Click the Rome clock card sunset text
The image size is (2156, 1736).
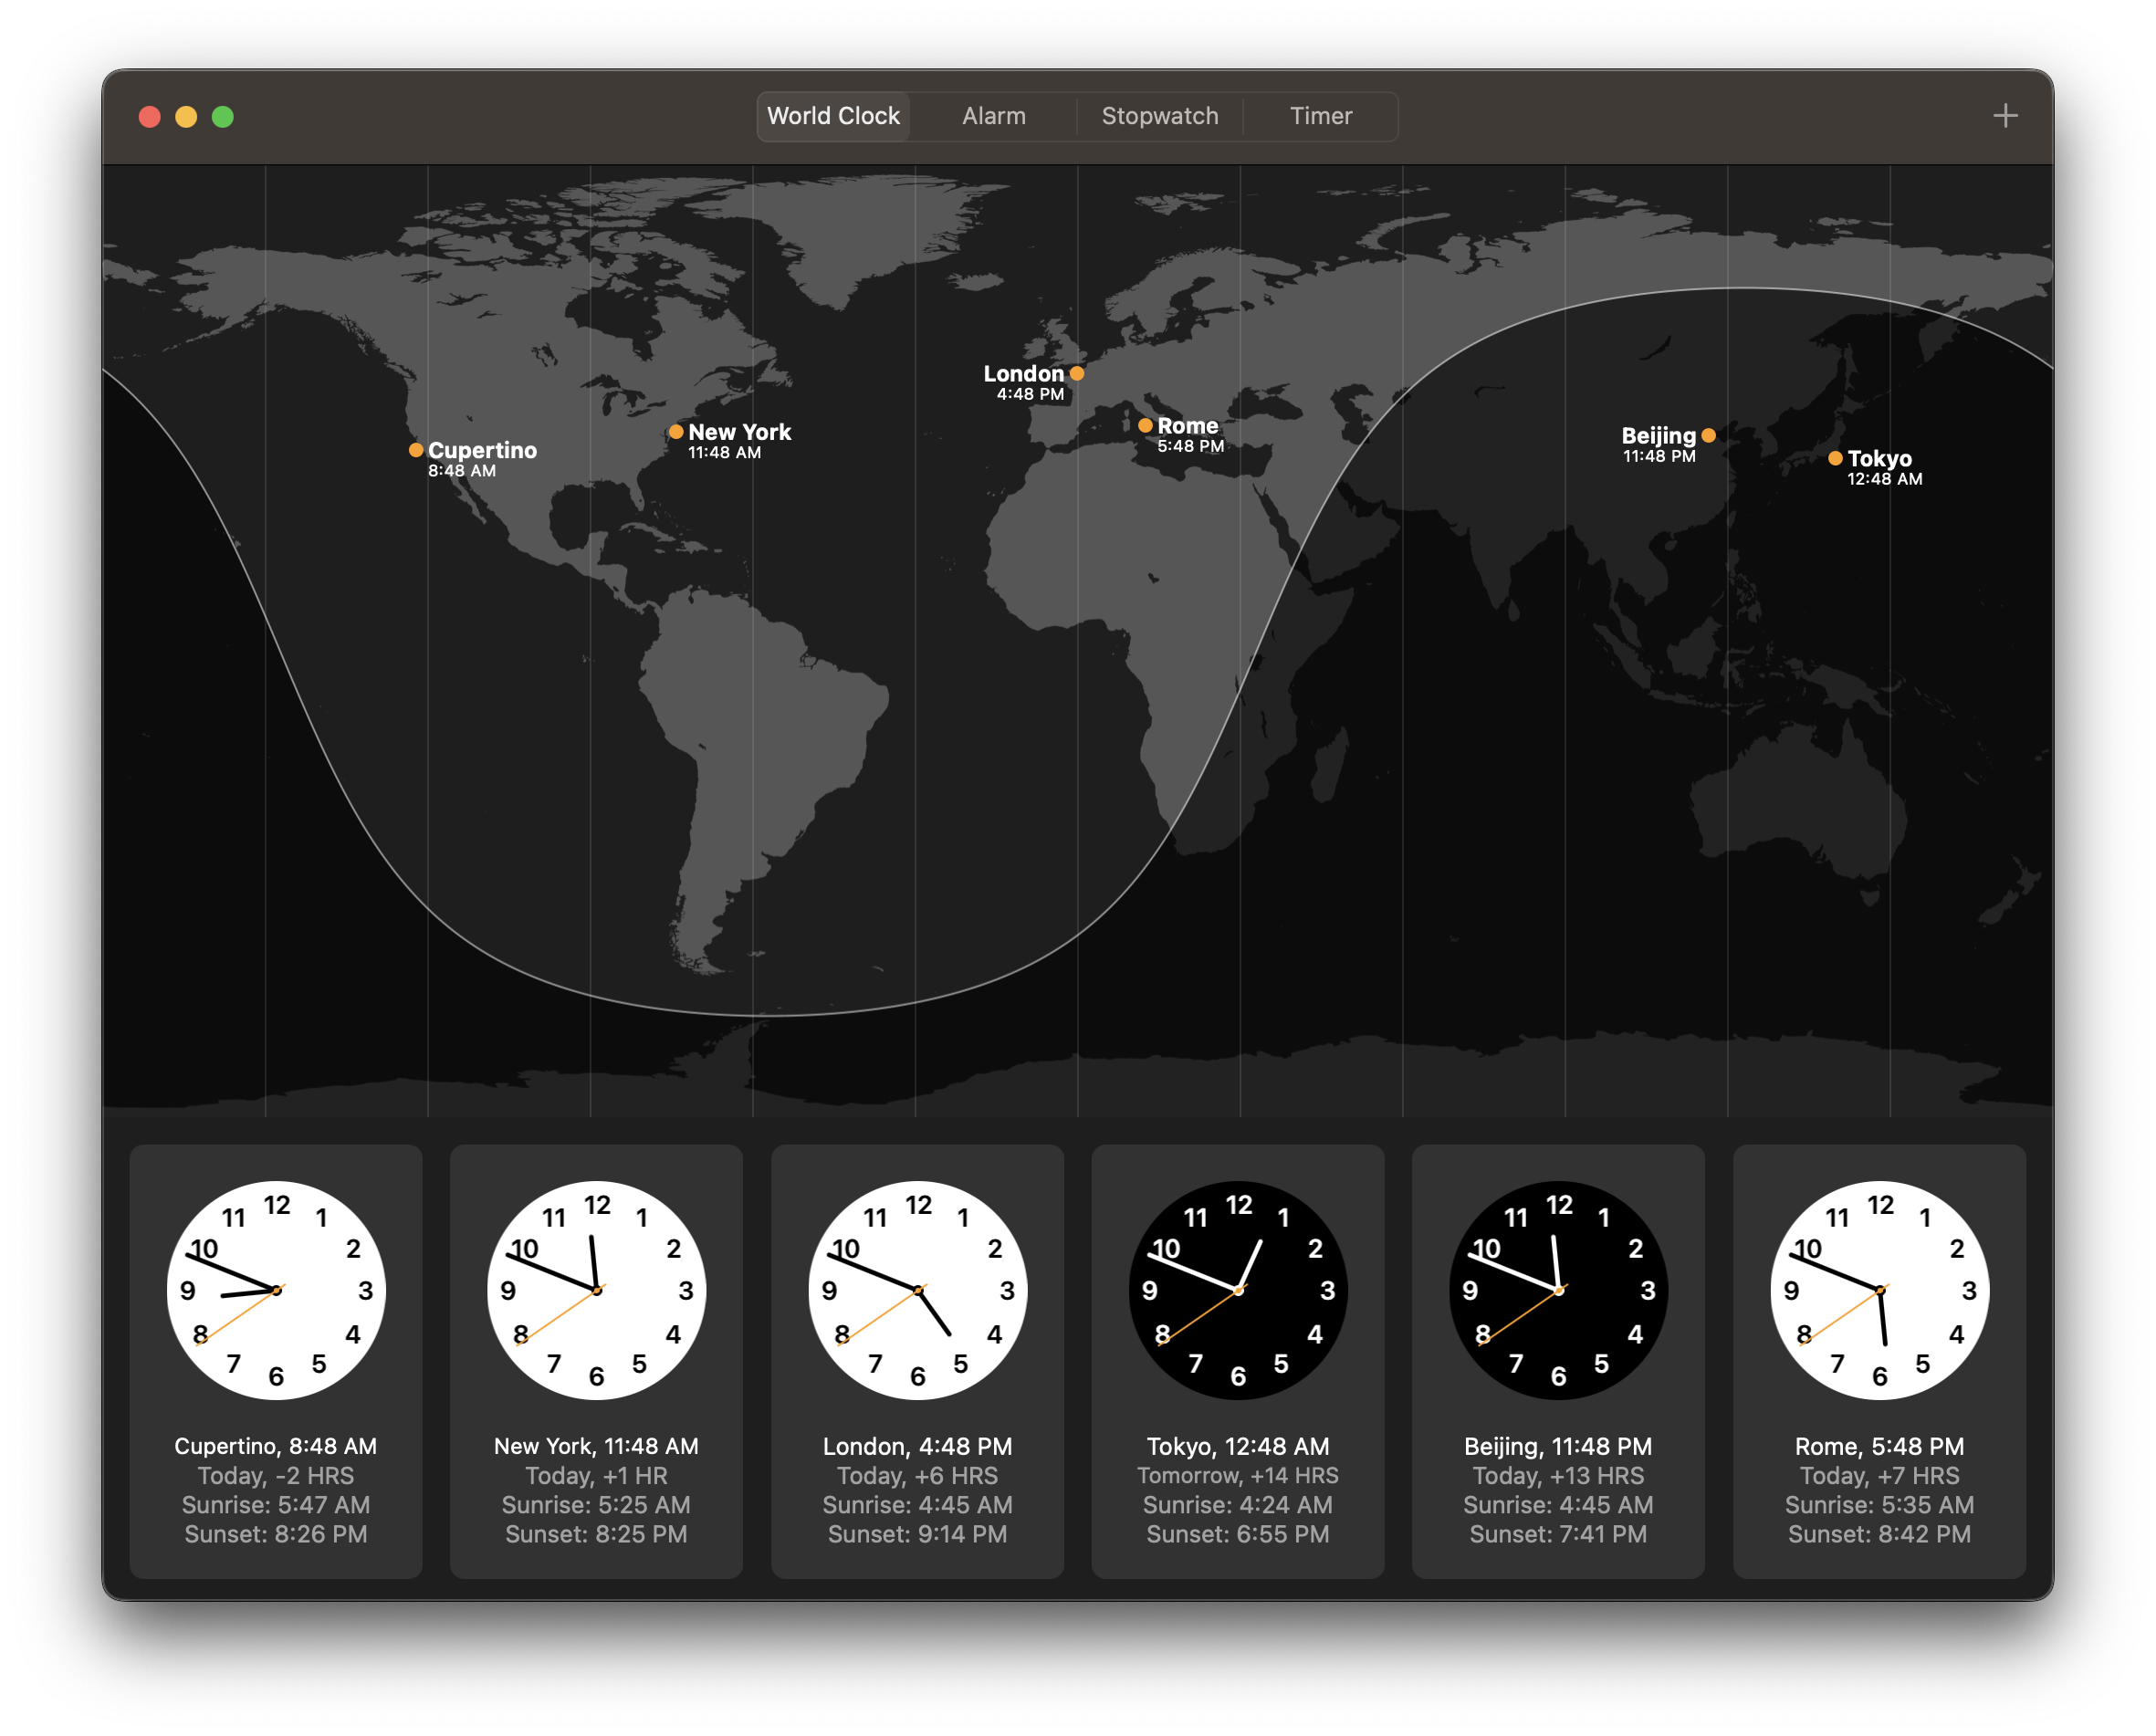1879,1533
